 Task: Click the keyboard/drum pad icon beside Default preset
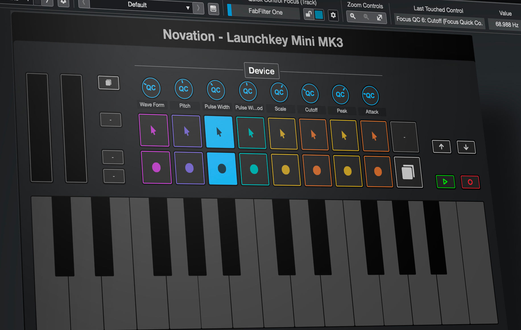point(213,9)
